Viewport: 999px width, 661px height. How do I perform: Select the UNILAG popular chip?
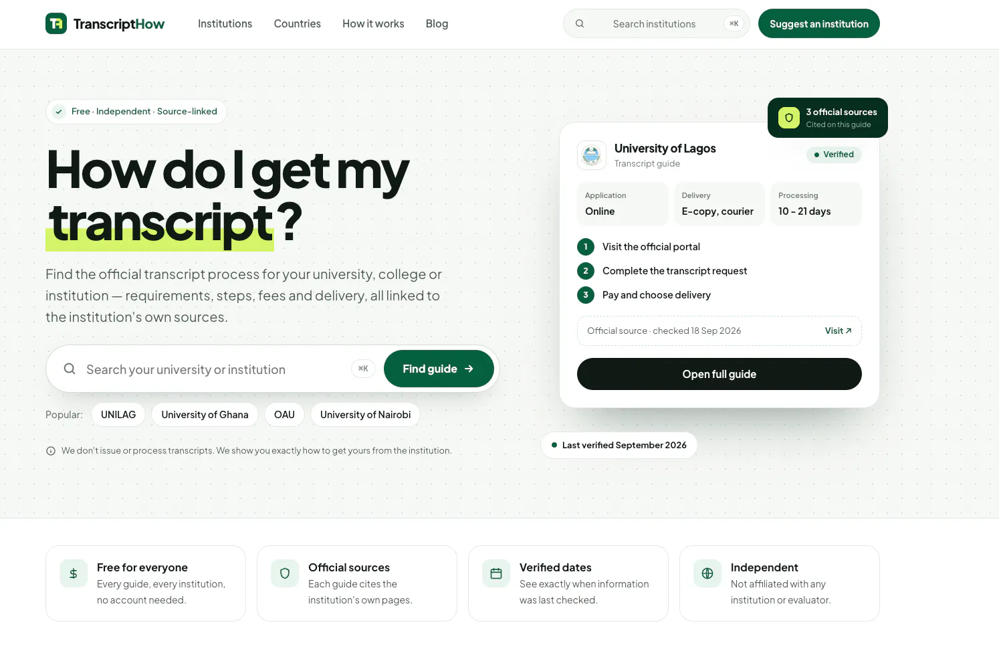118,415
